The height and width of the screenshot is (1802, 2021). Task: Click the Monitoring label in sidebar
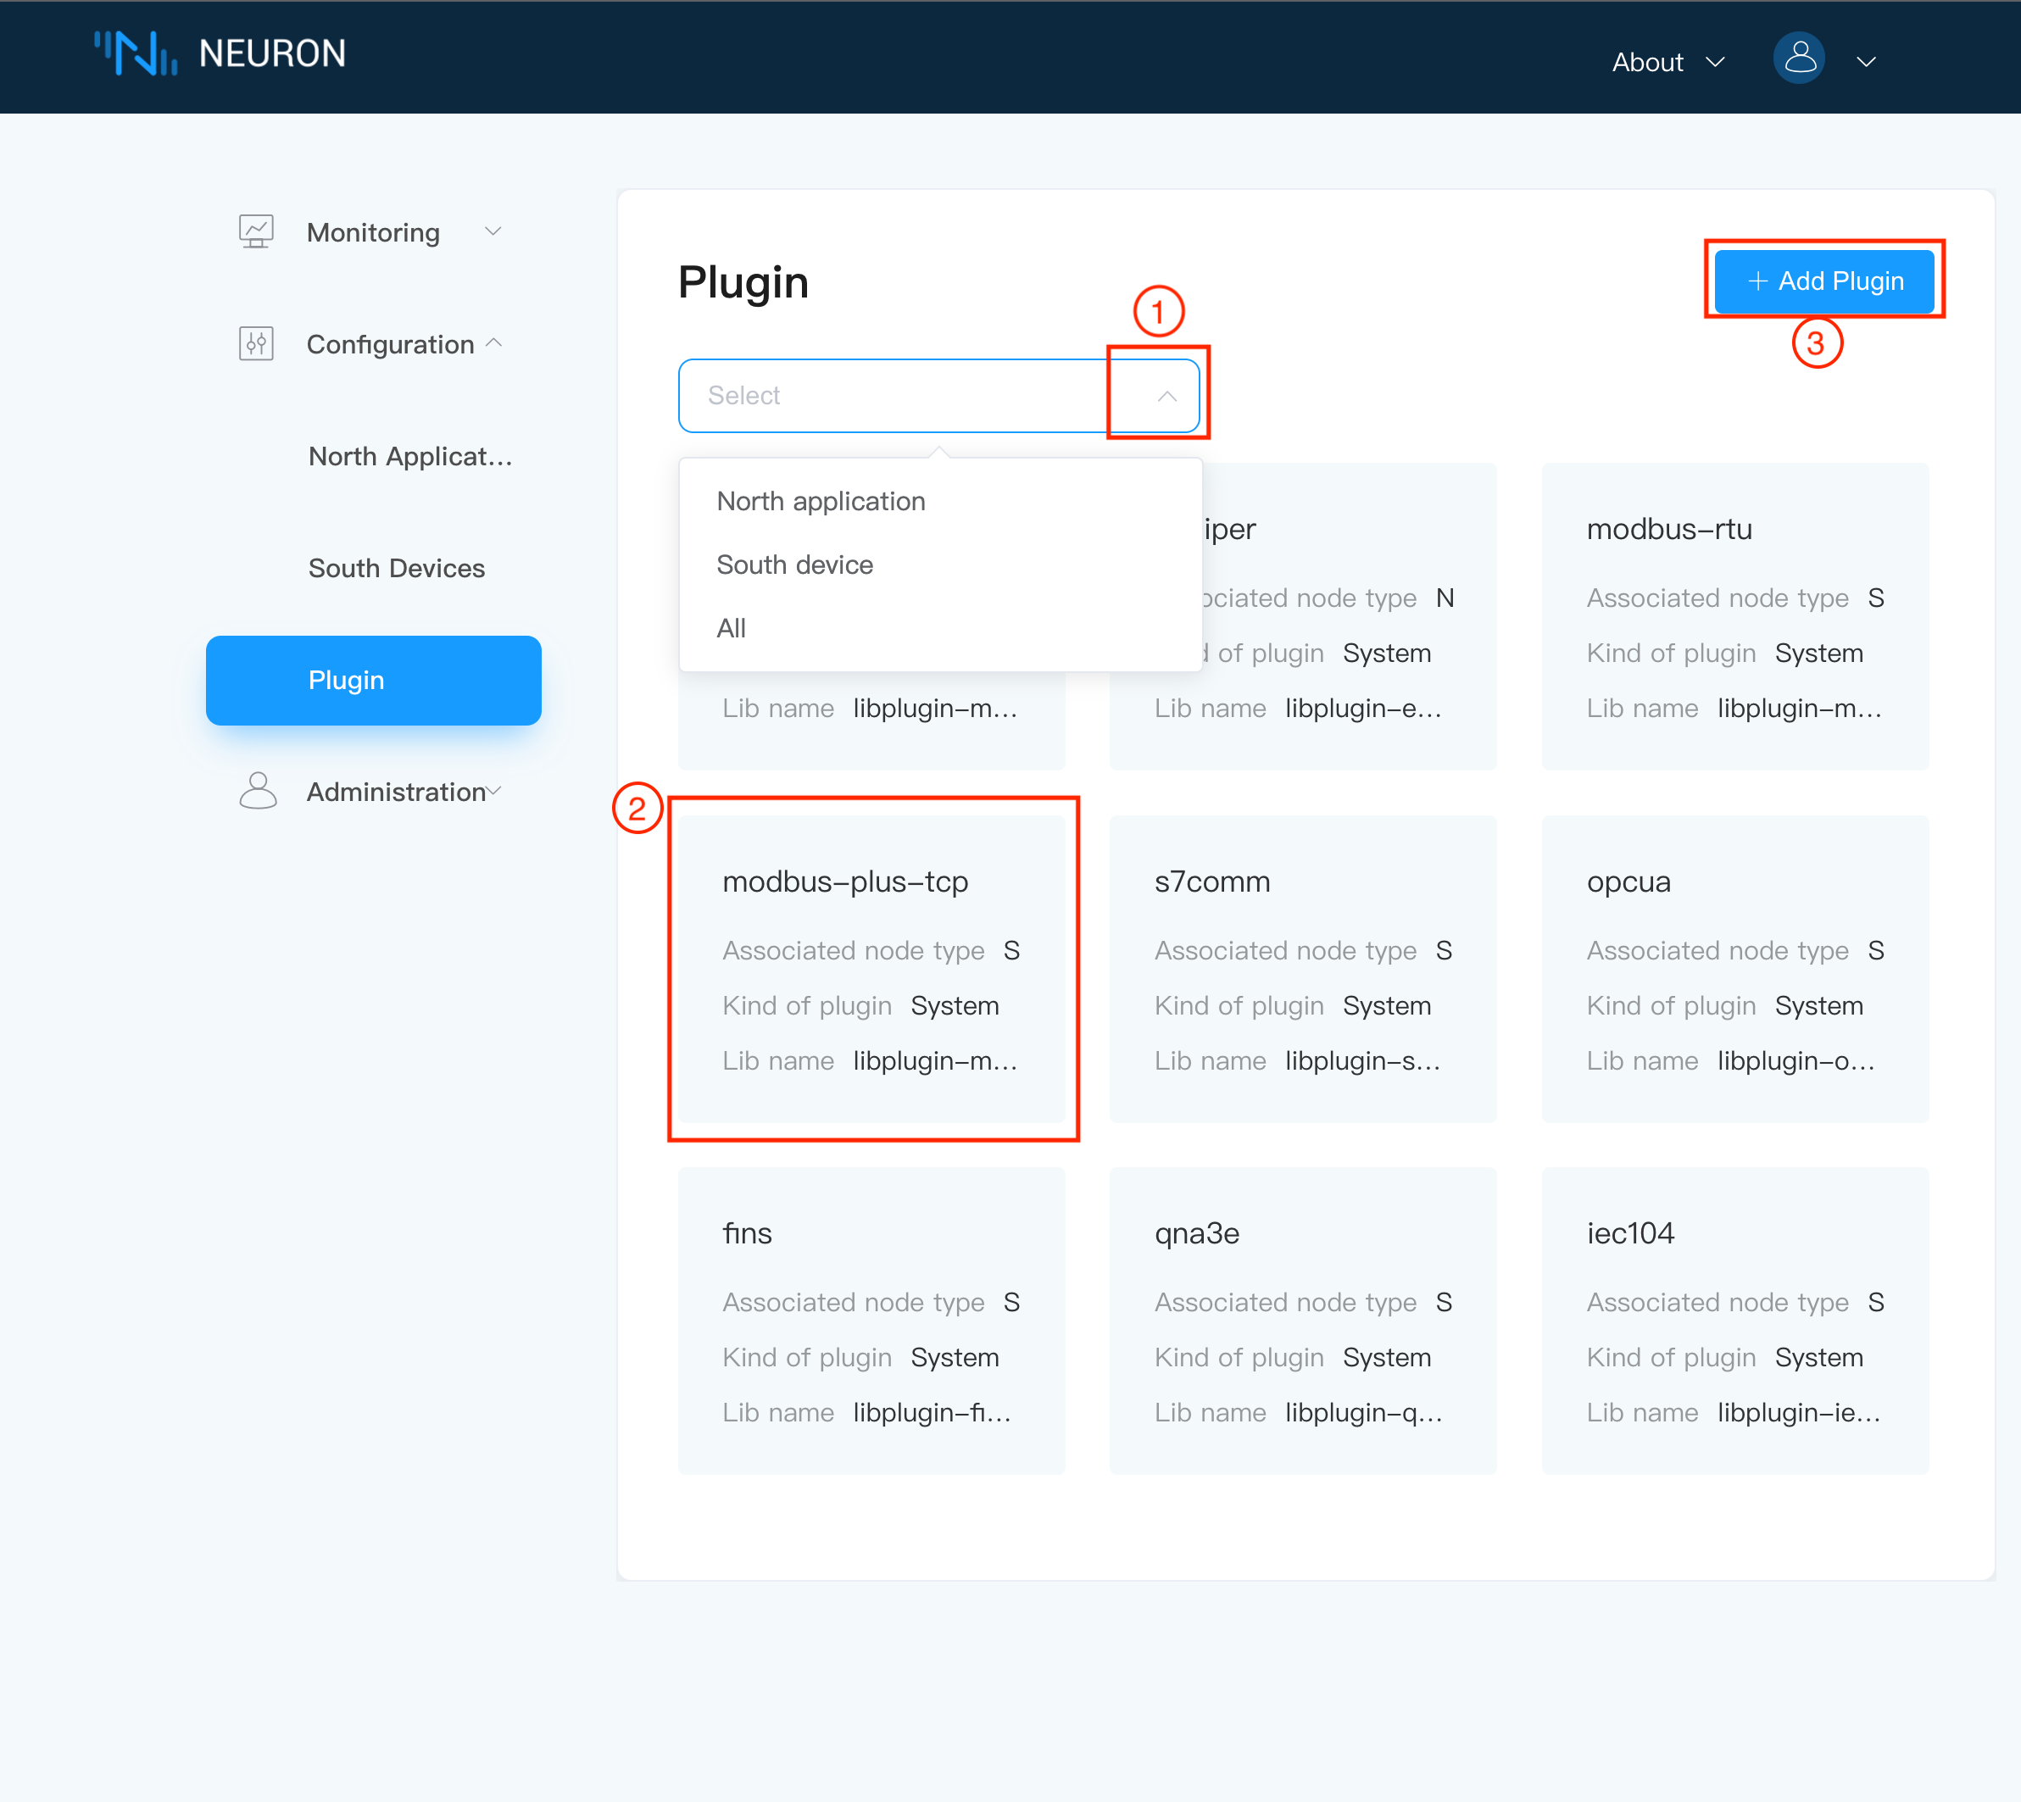(x=373, y=233)
